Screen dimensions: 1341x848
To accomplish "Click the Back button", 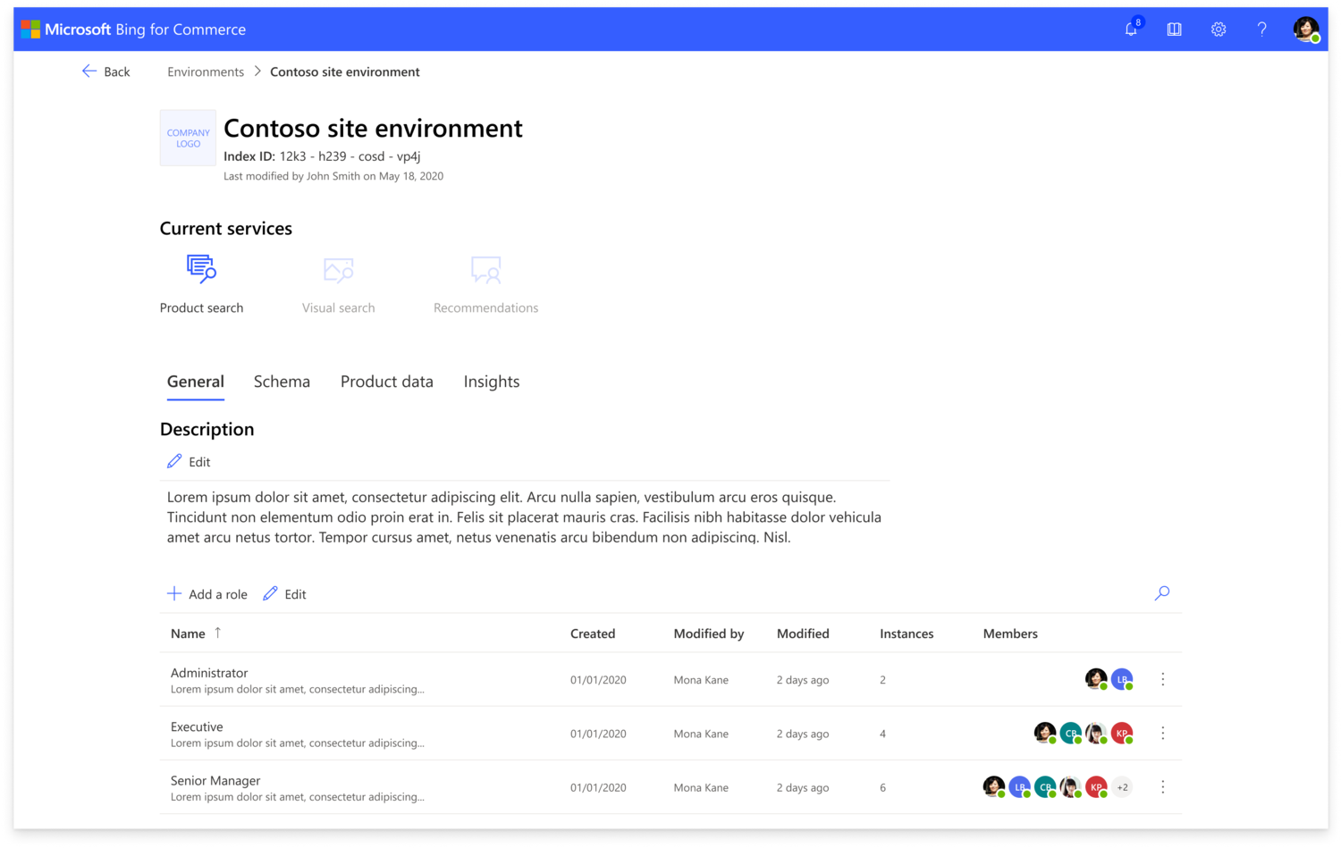I will pos(105,71).
